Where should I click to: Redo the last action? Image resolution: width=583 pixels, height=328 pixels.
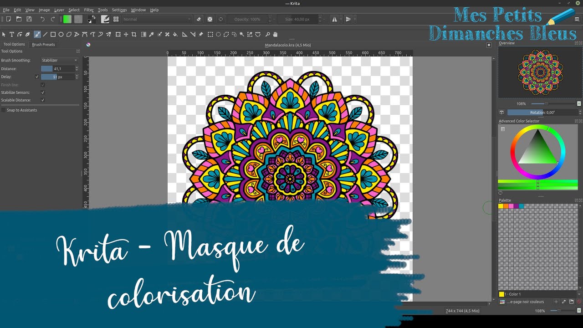(53, 19)
